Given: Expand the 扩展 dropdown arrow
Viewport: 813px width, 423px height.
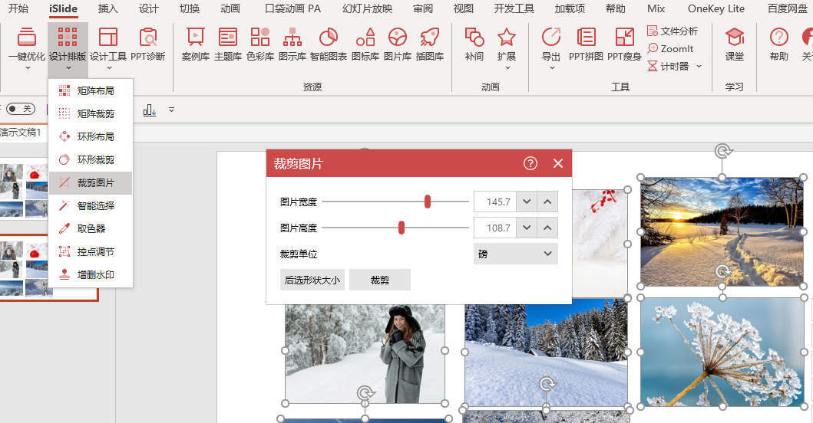Looking at the screenshot, I should point(507,68).
